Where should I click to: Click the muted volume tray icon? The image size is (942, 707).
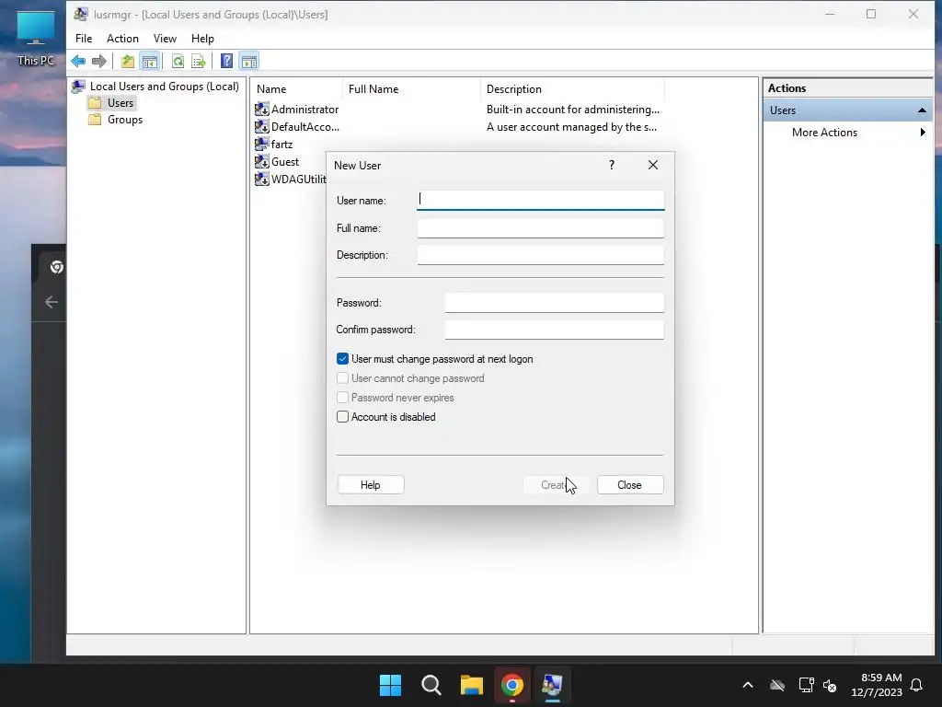click(831, 685)
